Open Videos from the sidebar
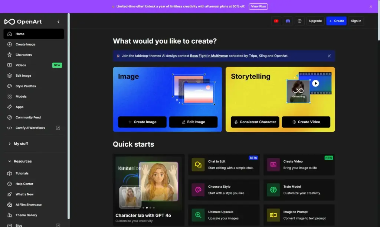The width and height of the screenshot is (380, 227). click(34, 65)
